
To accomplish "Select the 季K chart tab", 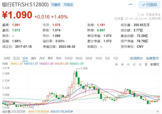I will click(x=50, y=58).
